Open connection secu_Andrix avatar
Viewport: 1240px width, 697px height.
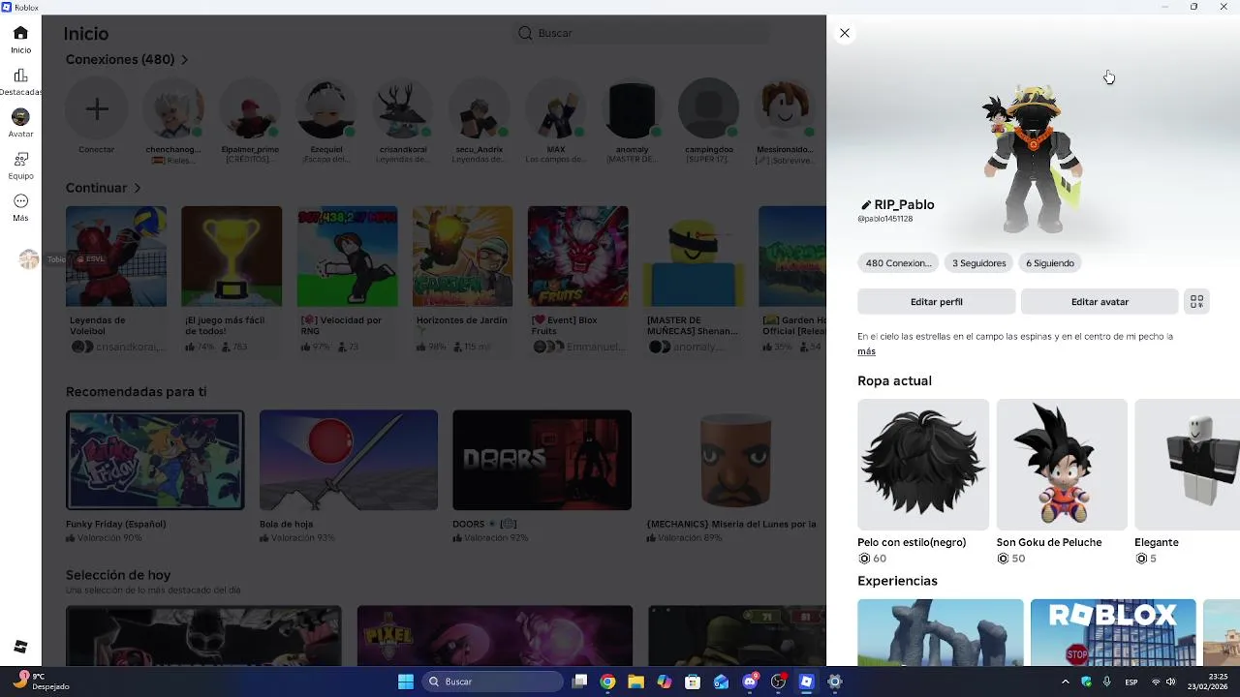[480, 108]
